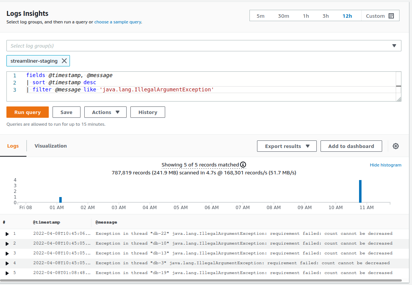Open the Export results dropdown
Viewport: 412px width, 285px height.
click(287, 146)
